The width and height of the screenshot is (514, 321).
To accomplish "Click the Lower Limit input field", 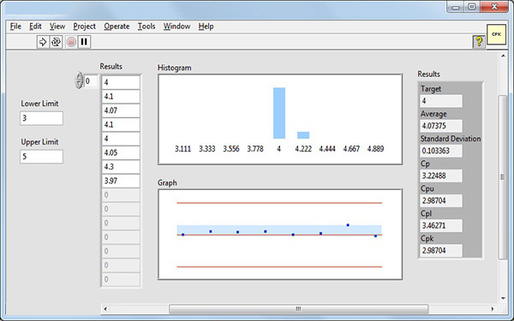I will (x=41, y=118).
